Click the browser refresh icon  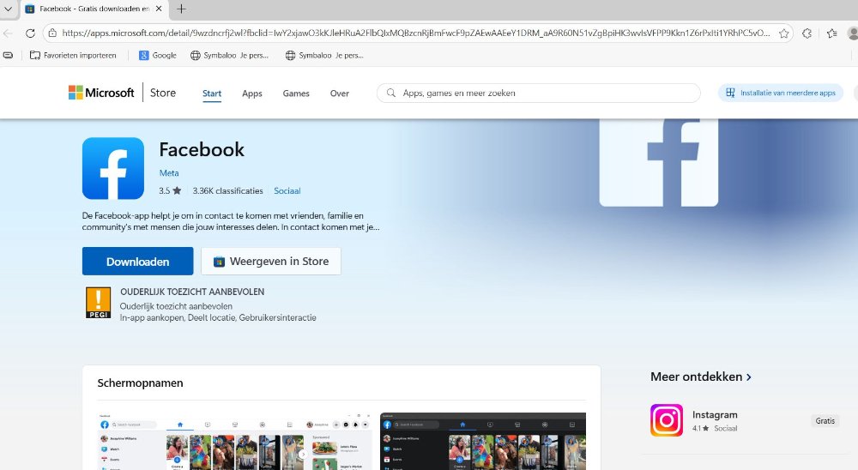tap(31, 33)
